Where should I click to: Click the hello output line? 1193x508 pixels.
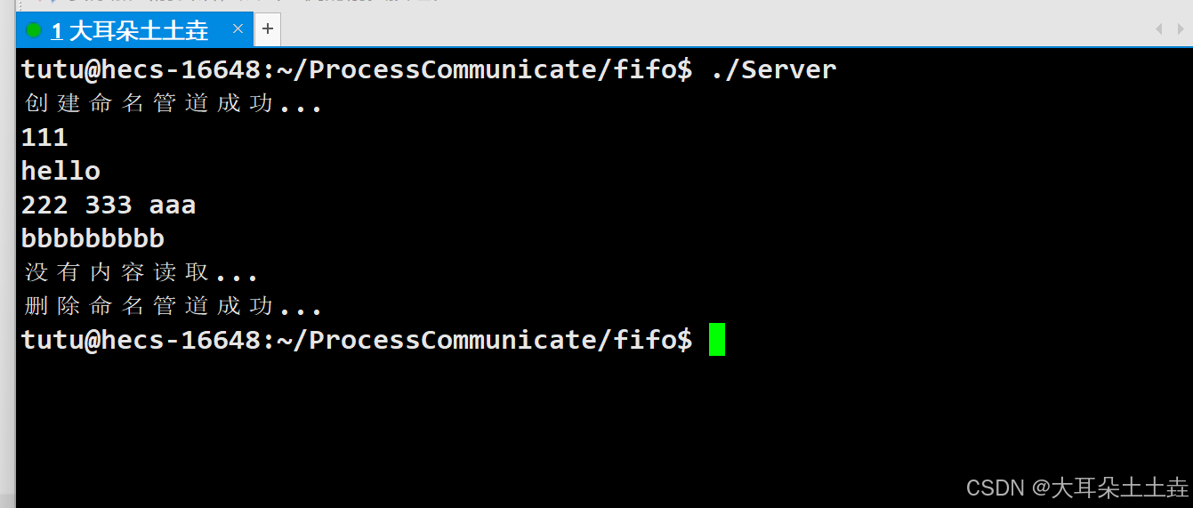click(x=60, y=171)
